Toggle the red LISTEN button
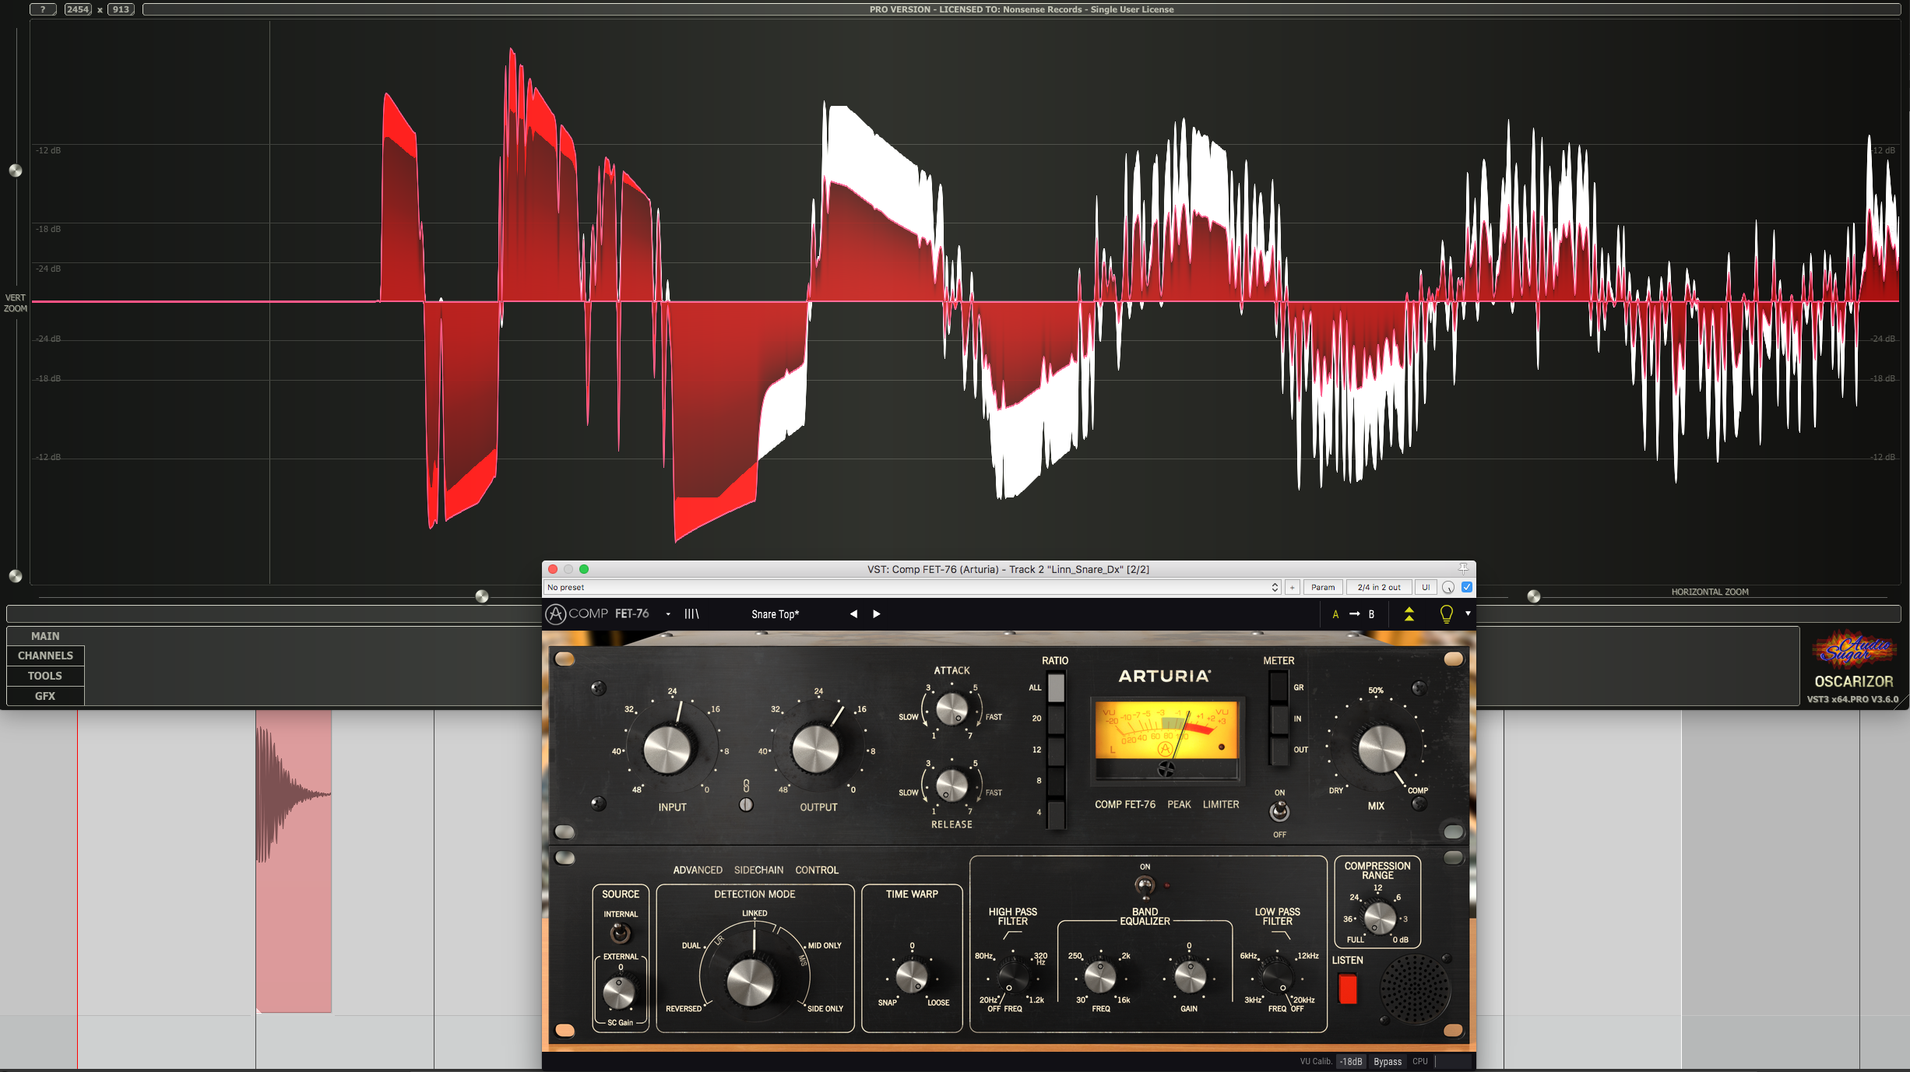Screen dimensions: 1910x1072 1347,989
